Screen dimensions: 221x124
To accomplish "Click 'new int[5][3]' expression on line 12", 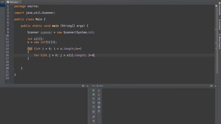I will pyautogui.click(x=45, y=42).
